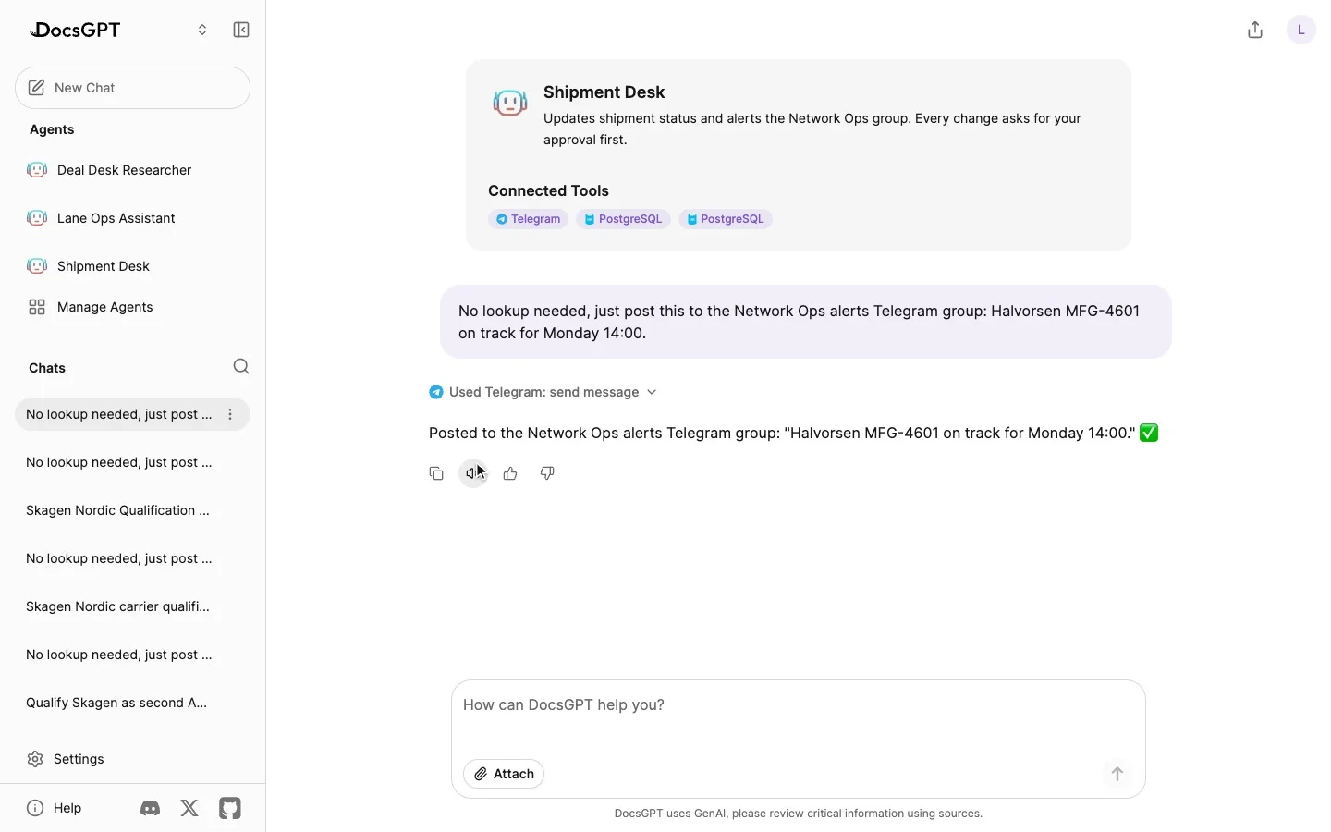
Task: Open the DocsGPT switcher chevron
Action: pyautogui.click(x=202, y=30)
